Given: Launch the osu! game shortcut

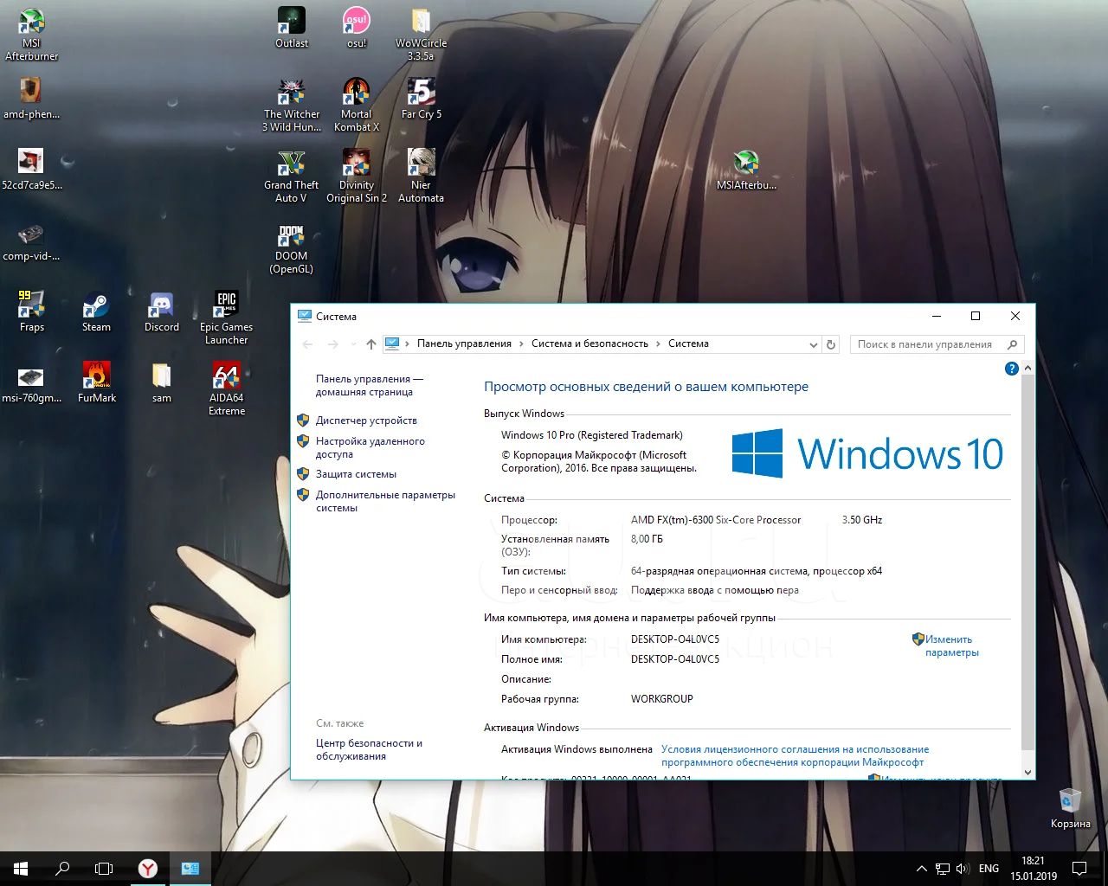Looking at the screenshot, I should point(356,27).
